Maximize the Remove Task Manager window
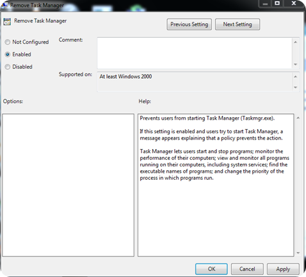 coord(277,3)
